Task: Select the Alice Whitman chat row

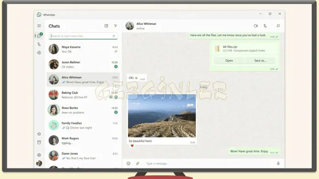Action: tap(83, 79)
